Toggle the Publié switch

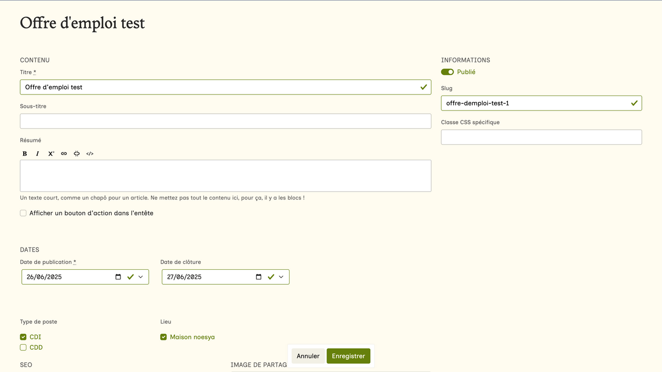(x=447, y=72)
